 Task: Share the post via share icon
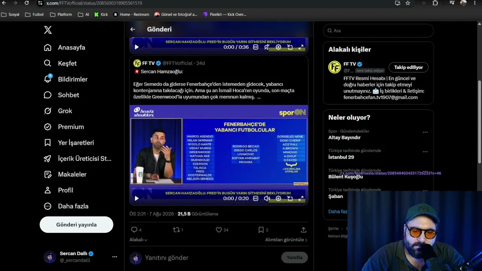tap(304, 230)
